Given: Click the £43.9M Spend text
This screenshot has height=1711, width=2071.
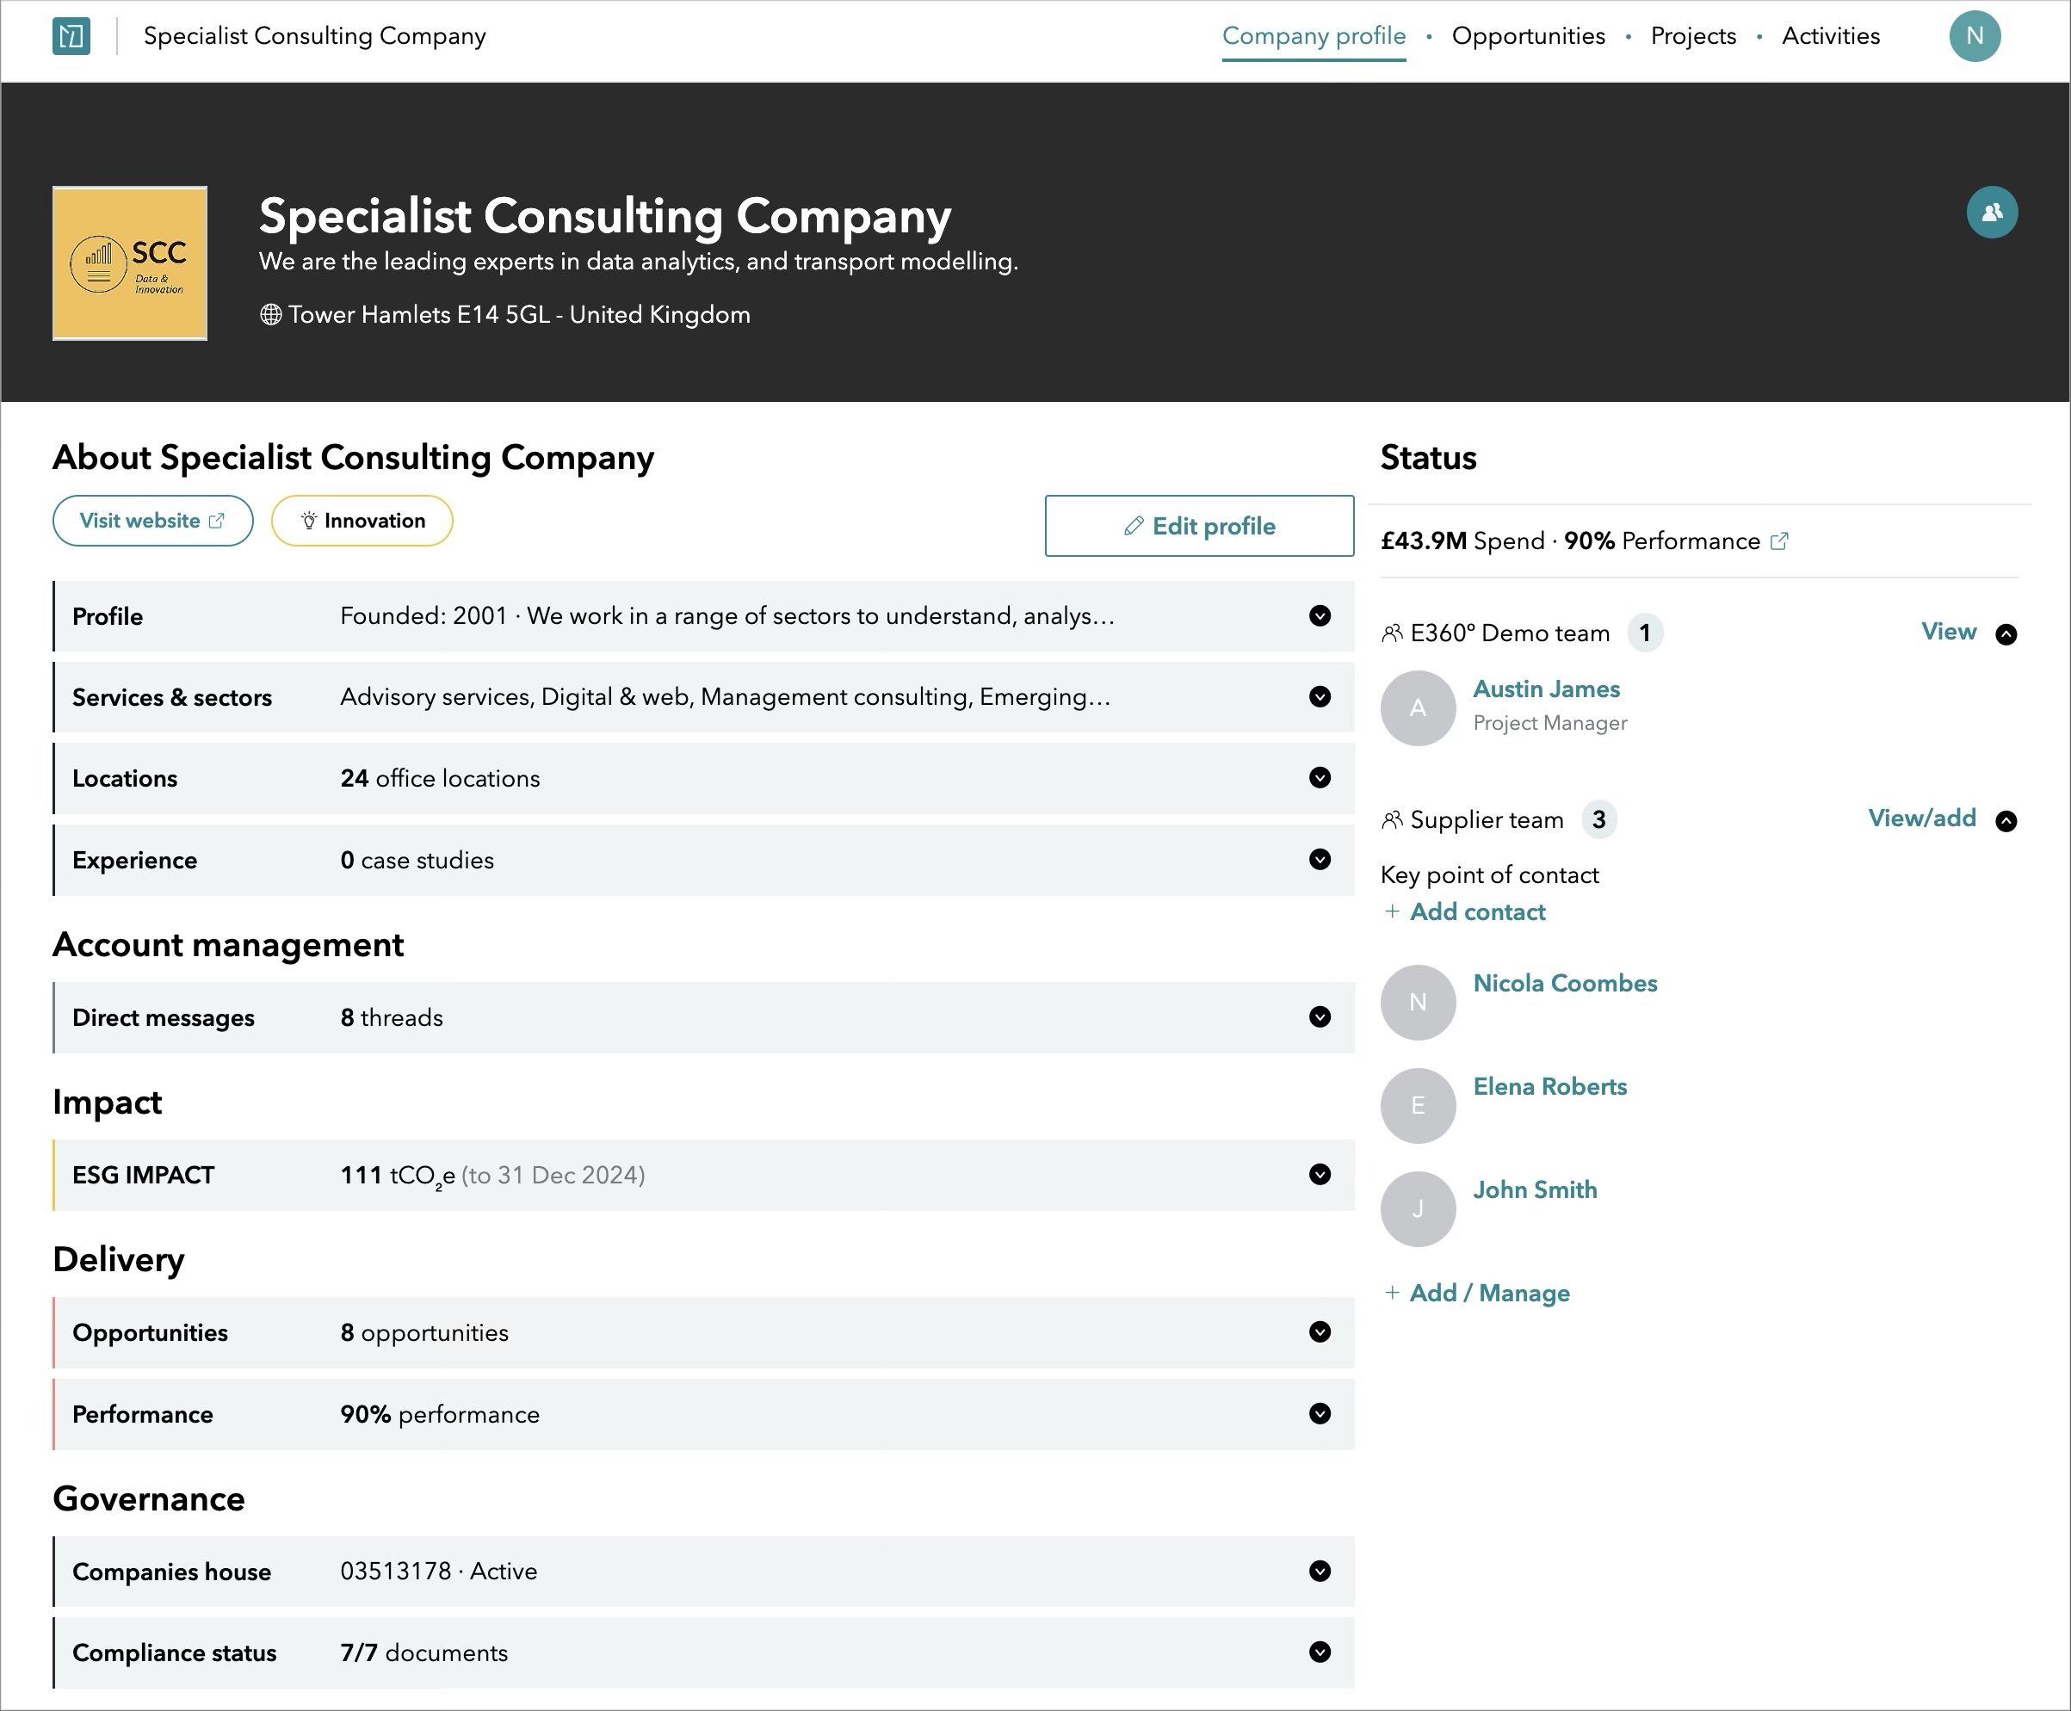Looking at the screenshot, I should point(1462,541).
